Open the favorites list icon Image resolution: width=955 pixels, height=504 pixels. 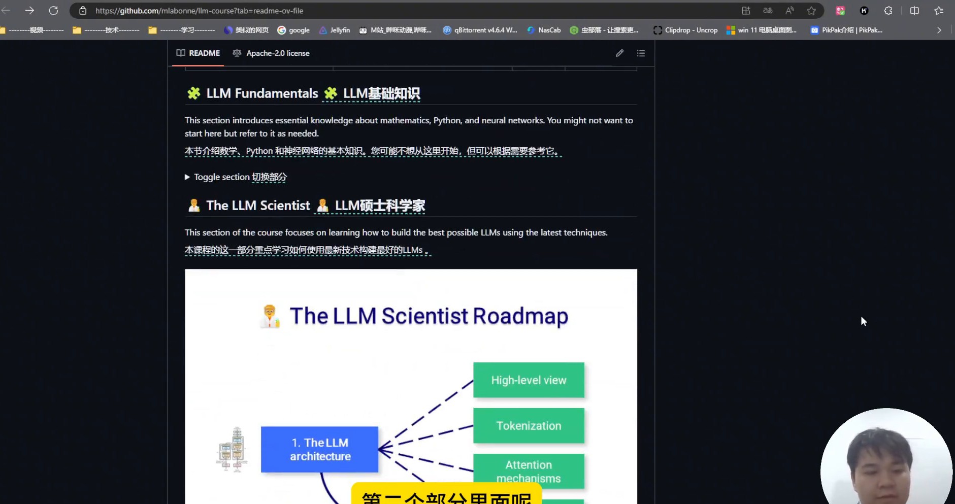tap(939, 11)
